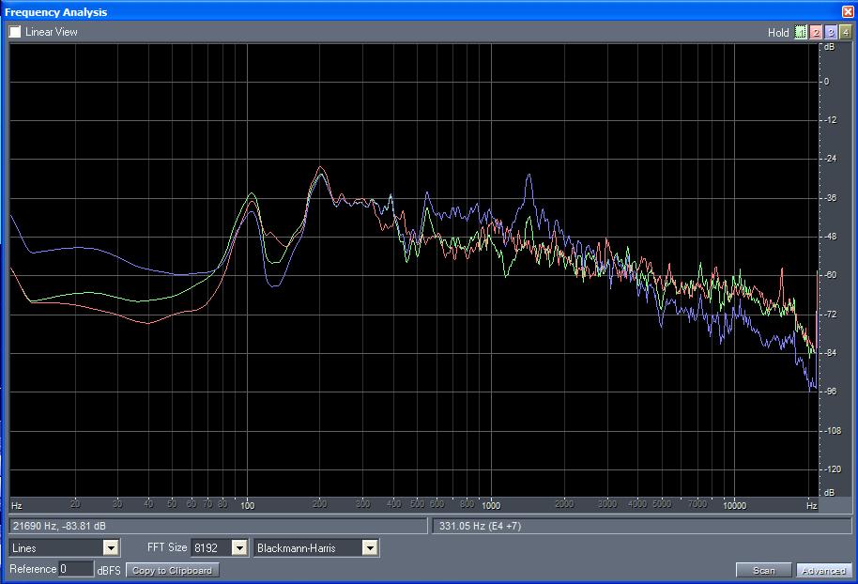The width and height of the screenshot is (858, 584).
Task: Click the Copy to Clipboard button
Action: [x=173, y=570]
